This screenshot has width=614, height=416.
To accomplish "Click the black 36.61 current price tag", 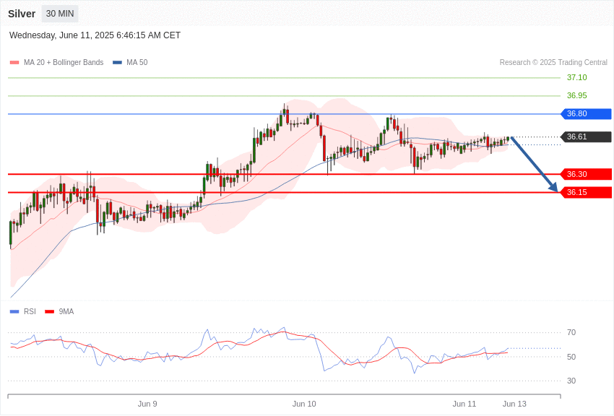I will click(x=587, y=136).
